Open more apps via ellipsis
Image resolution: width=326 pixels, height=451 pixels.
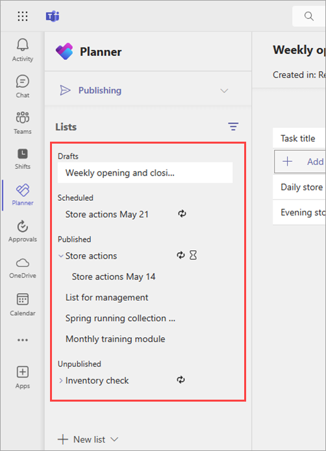[23, 340]
